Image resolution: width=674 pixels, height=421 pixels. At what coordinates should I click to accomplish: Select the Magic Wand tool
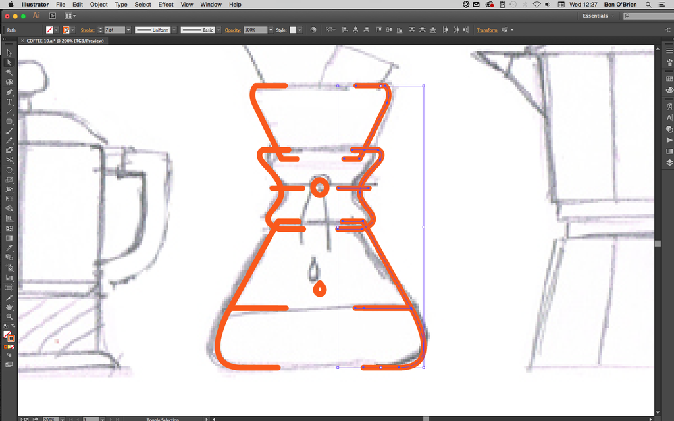pos(9,72)
